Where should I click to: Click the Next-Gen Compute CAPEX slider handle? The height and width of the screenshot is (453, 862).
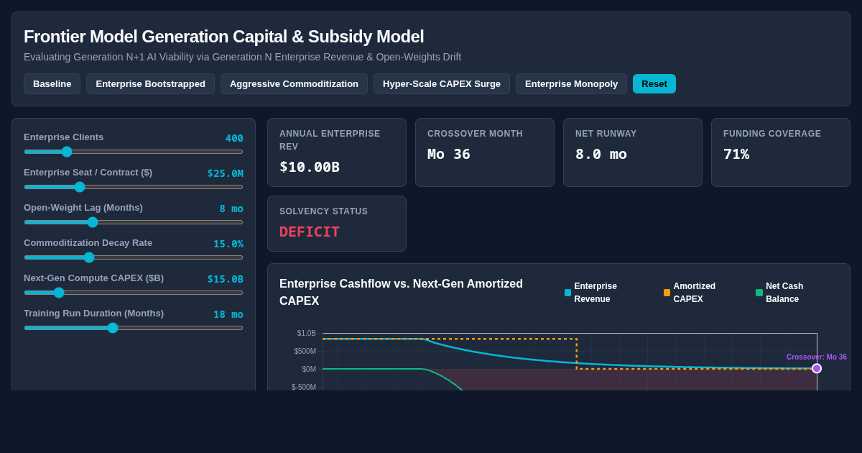(59, 293)
